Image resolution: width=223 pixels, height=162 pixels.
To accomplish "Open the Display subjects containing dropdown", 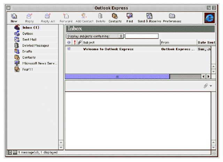I will click(x=95, y=36).
